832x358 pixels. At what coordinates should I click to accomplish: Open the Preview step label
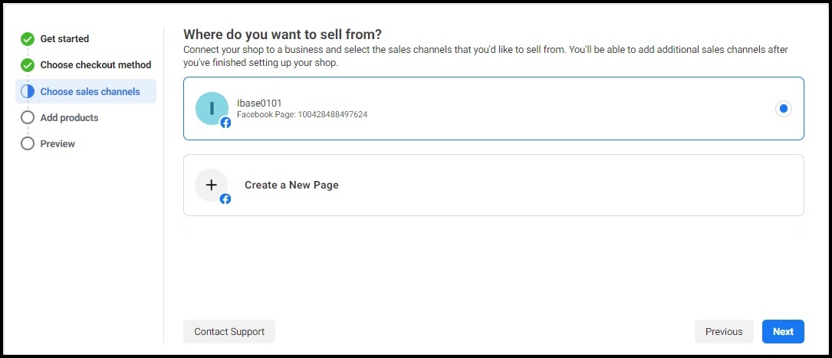click(x=58, y=143)
